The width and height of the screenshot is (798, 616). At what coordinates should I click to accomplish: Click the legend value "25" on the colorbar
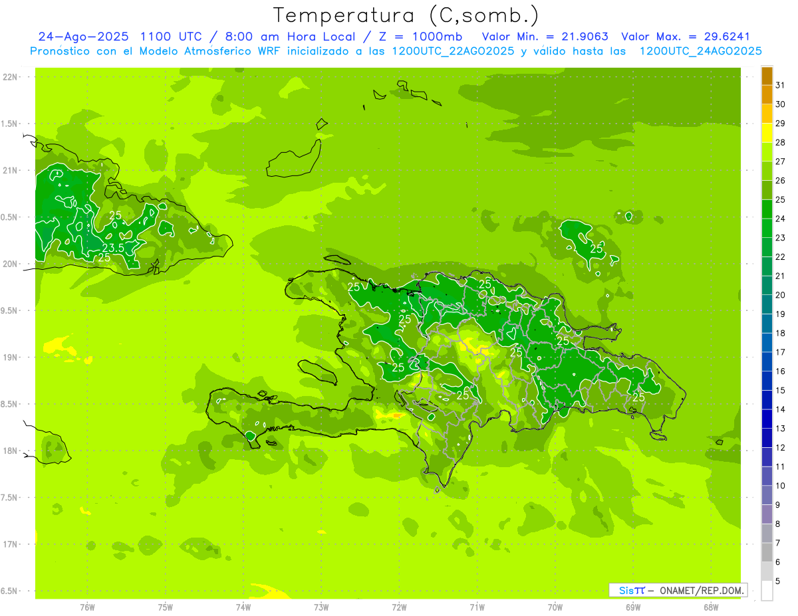pos(780,200)
